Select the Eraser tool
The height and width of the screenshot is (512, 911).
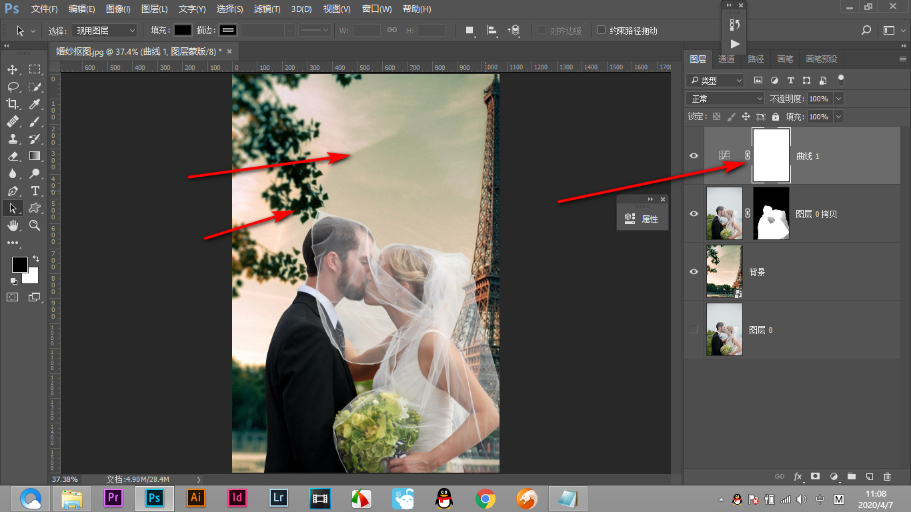point(13,156)
